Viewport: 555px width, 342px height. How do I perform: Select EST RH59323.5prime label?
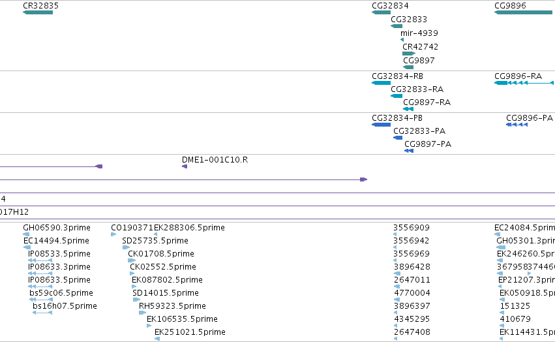pos(172,306)
